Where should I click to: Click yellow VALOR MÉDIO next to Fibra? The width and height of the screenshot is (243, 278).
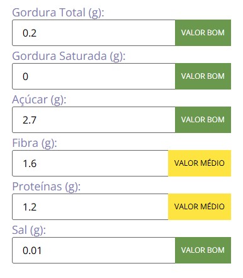pyautogui.click(x=200, y=163)
